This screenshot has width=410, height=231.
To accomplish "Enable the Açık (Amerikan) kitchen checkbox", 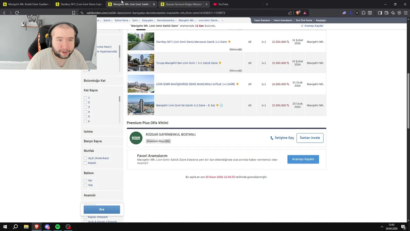I will click(86, 158).
